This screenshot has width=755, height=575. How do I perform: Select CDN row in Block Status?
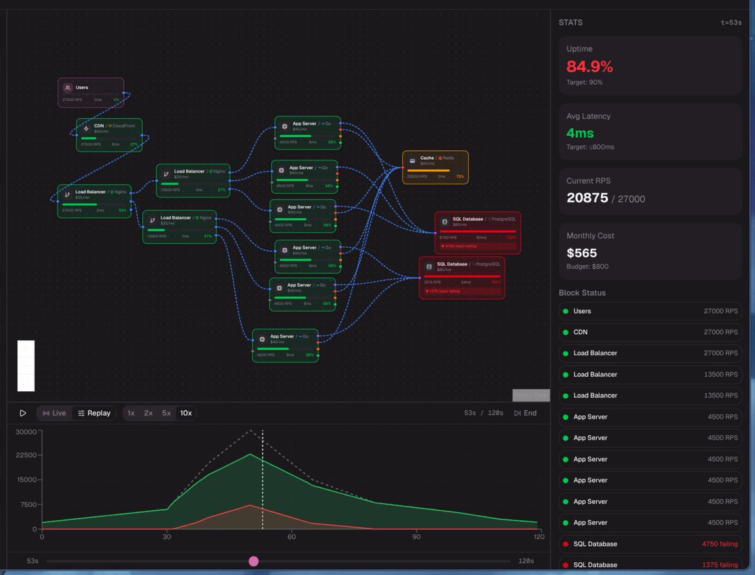[x=650, y=332]
